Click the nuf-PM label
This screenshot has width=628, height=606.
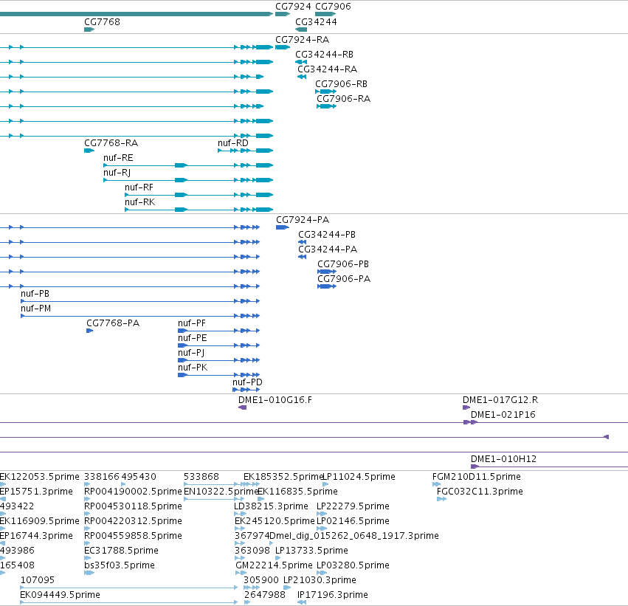pos(35,309)
